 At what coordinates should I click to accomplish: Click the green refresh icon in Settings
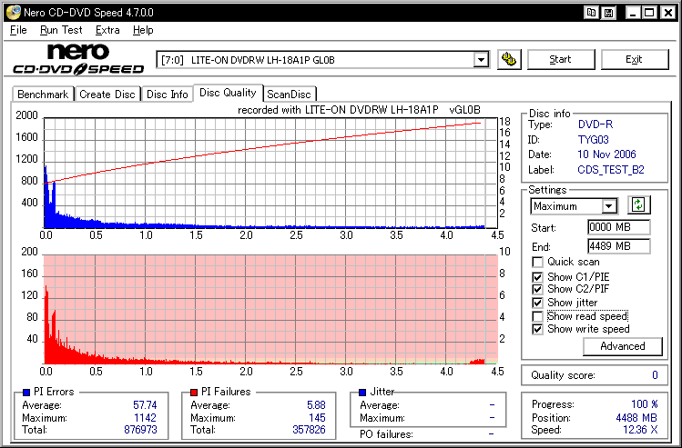[641, 205]
